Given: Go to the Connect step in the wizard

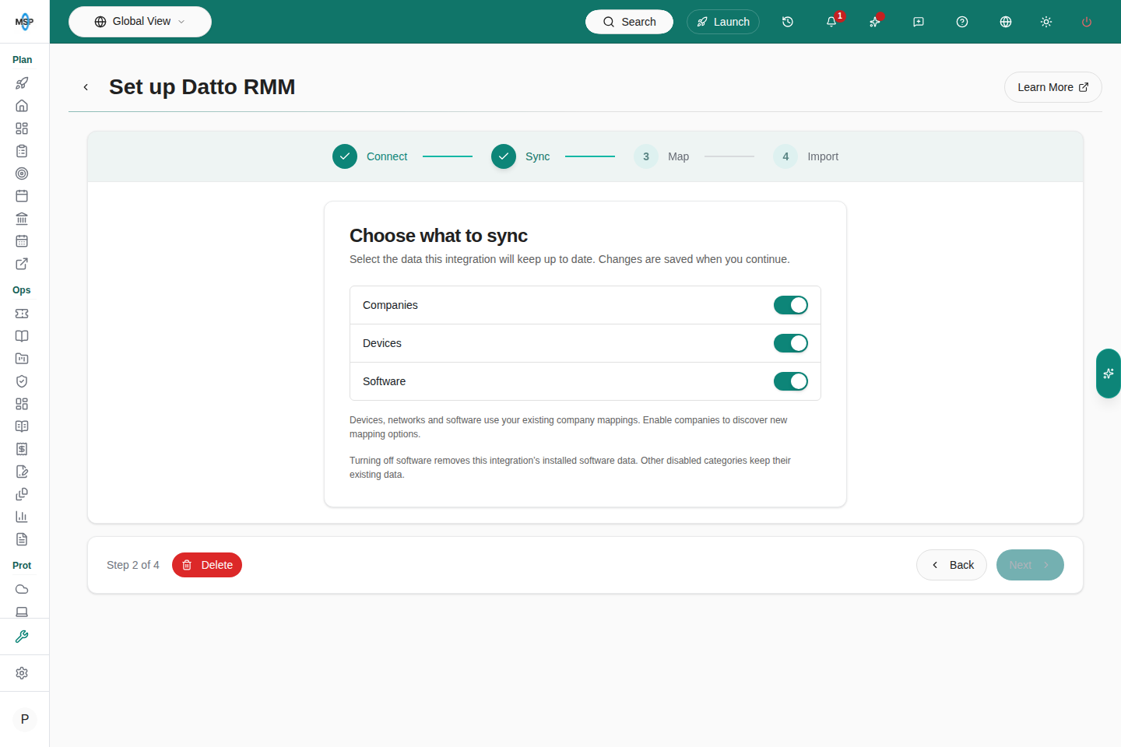Looking at the screenshot, I should (370, 156).
